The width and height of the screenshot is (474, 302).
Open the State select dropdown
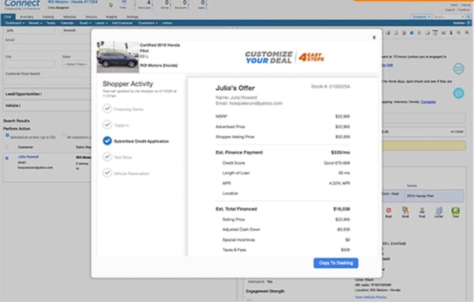point(76,65)
